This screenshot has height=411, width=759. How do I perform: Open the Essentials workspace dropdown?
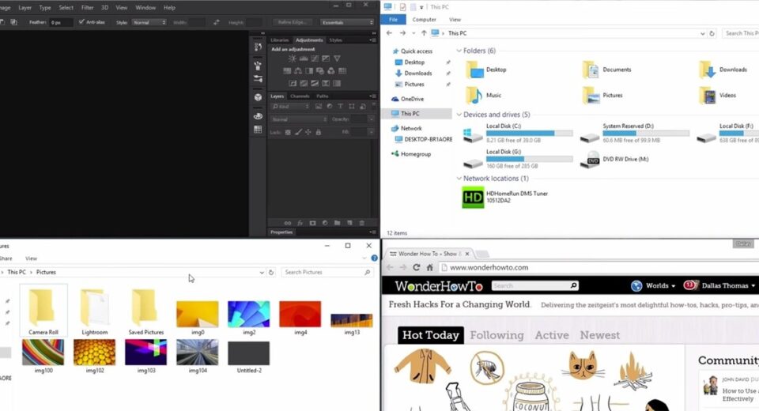tap(348, 22)
